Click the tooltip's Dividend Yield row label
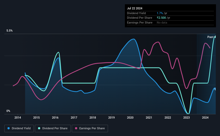 [136, 13]
